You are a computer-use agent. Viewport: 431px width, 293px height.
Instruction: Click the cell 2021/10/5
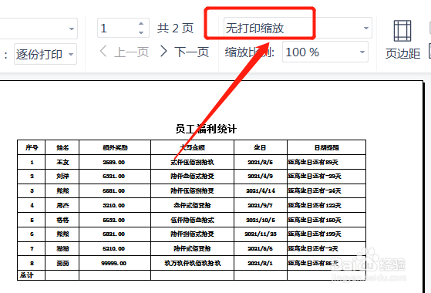(x=261, y=220)
